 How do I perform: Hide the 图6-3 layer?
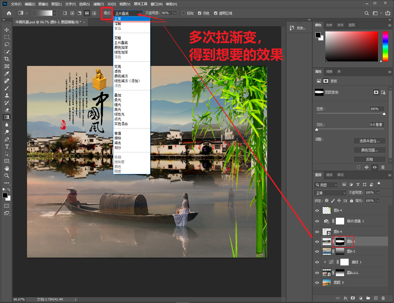(x=317, y=242)
